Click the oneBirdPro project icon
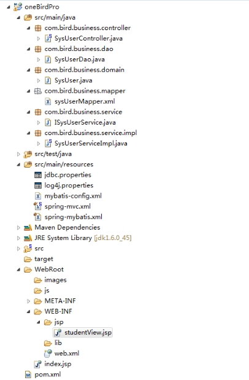This screenshot has height=380, width=249. [18, 7]
